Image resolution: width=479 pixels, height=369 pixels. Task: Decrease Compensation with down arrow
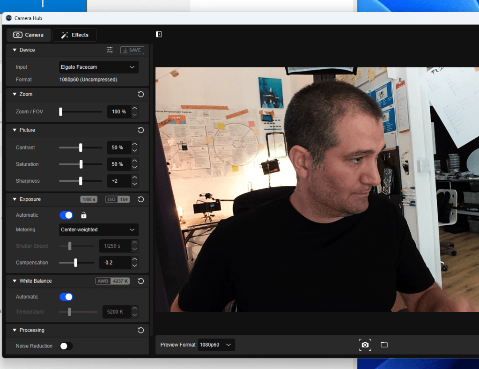(135, 266)
